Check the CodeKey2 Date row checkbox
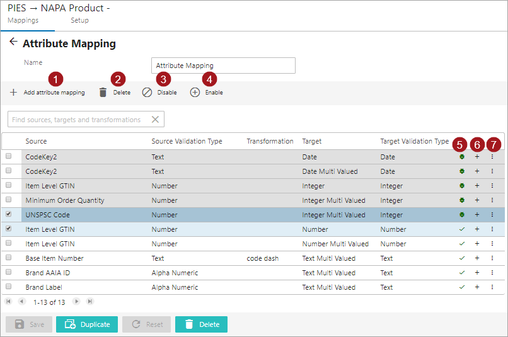Image resolution: width=508 pixels, height=337 pixels. click(8, 156)
